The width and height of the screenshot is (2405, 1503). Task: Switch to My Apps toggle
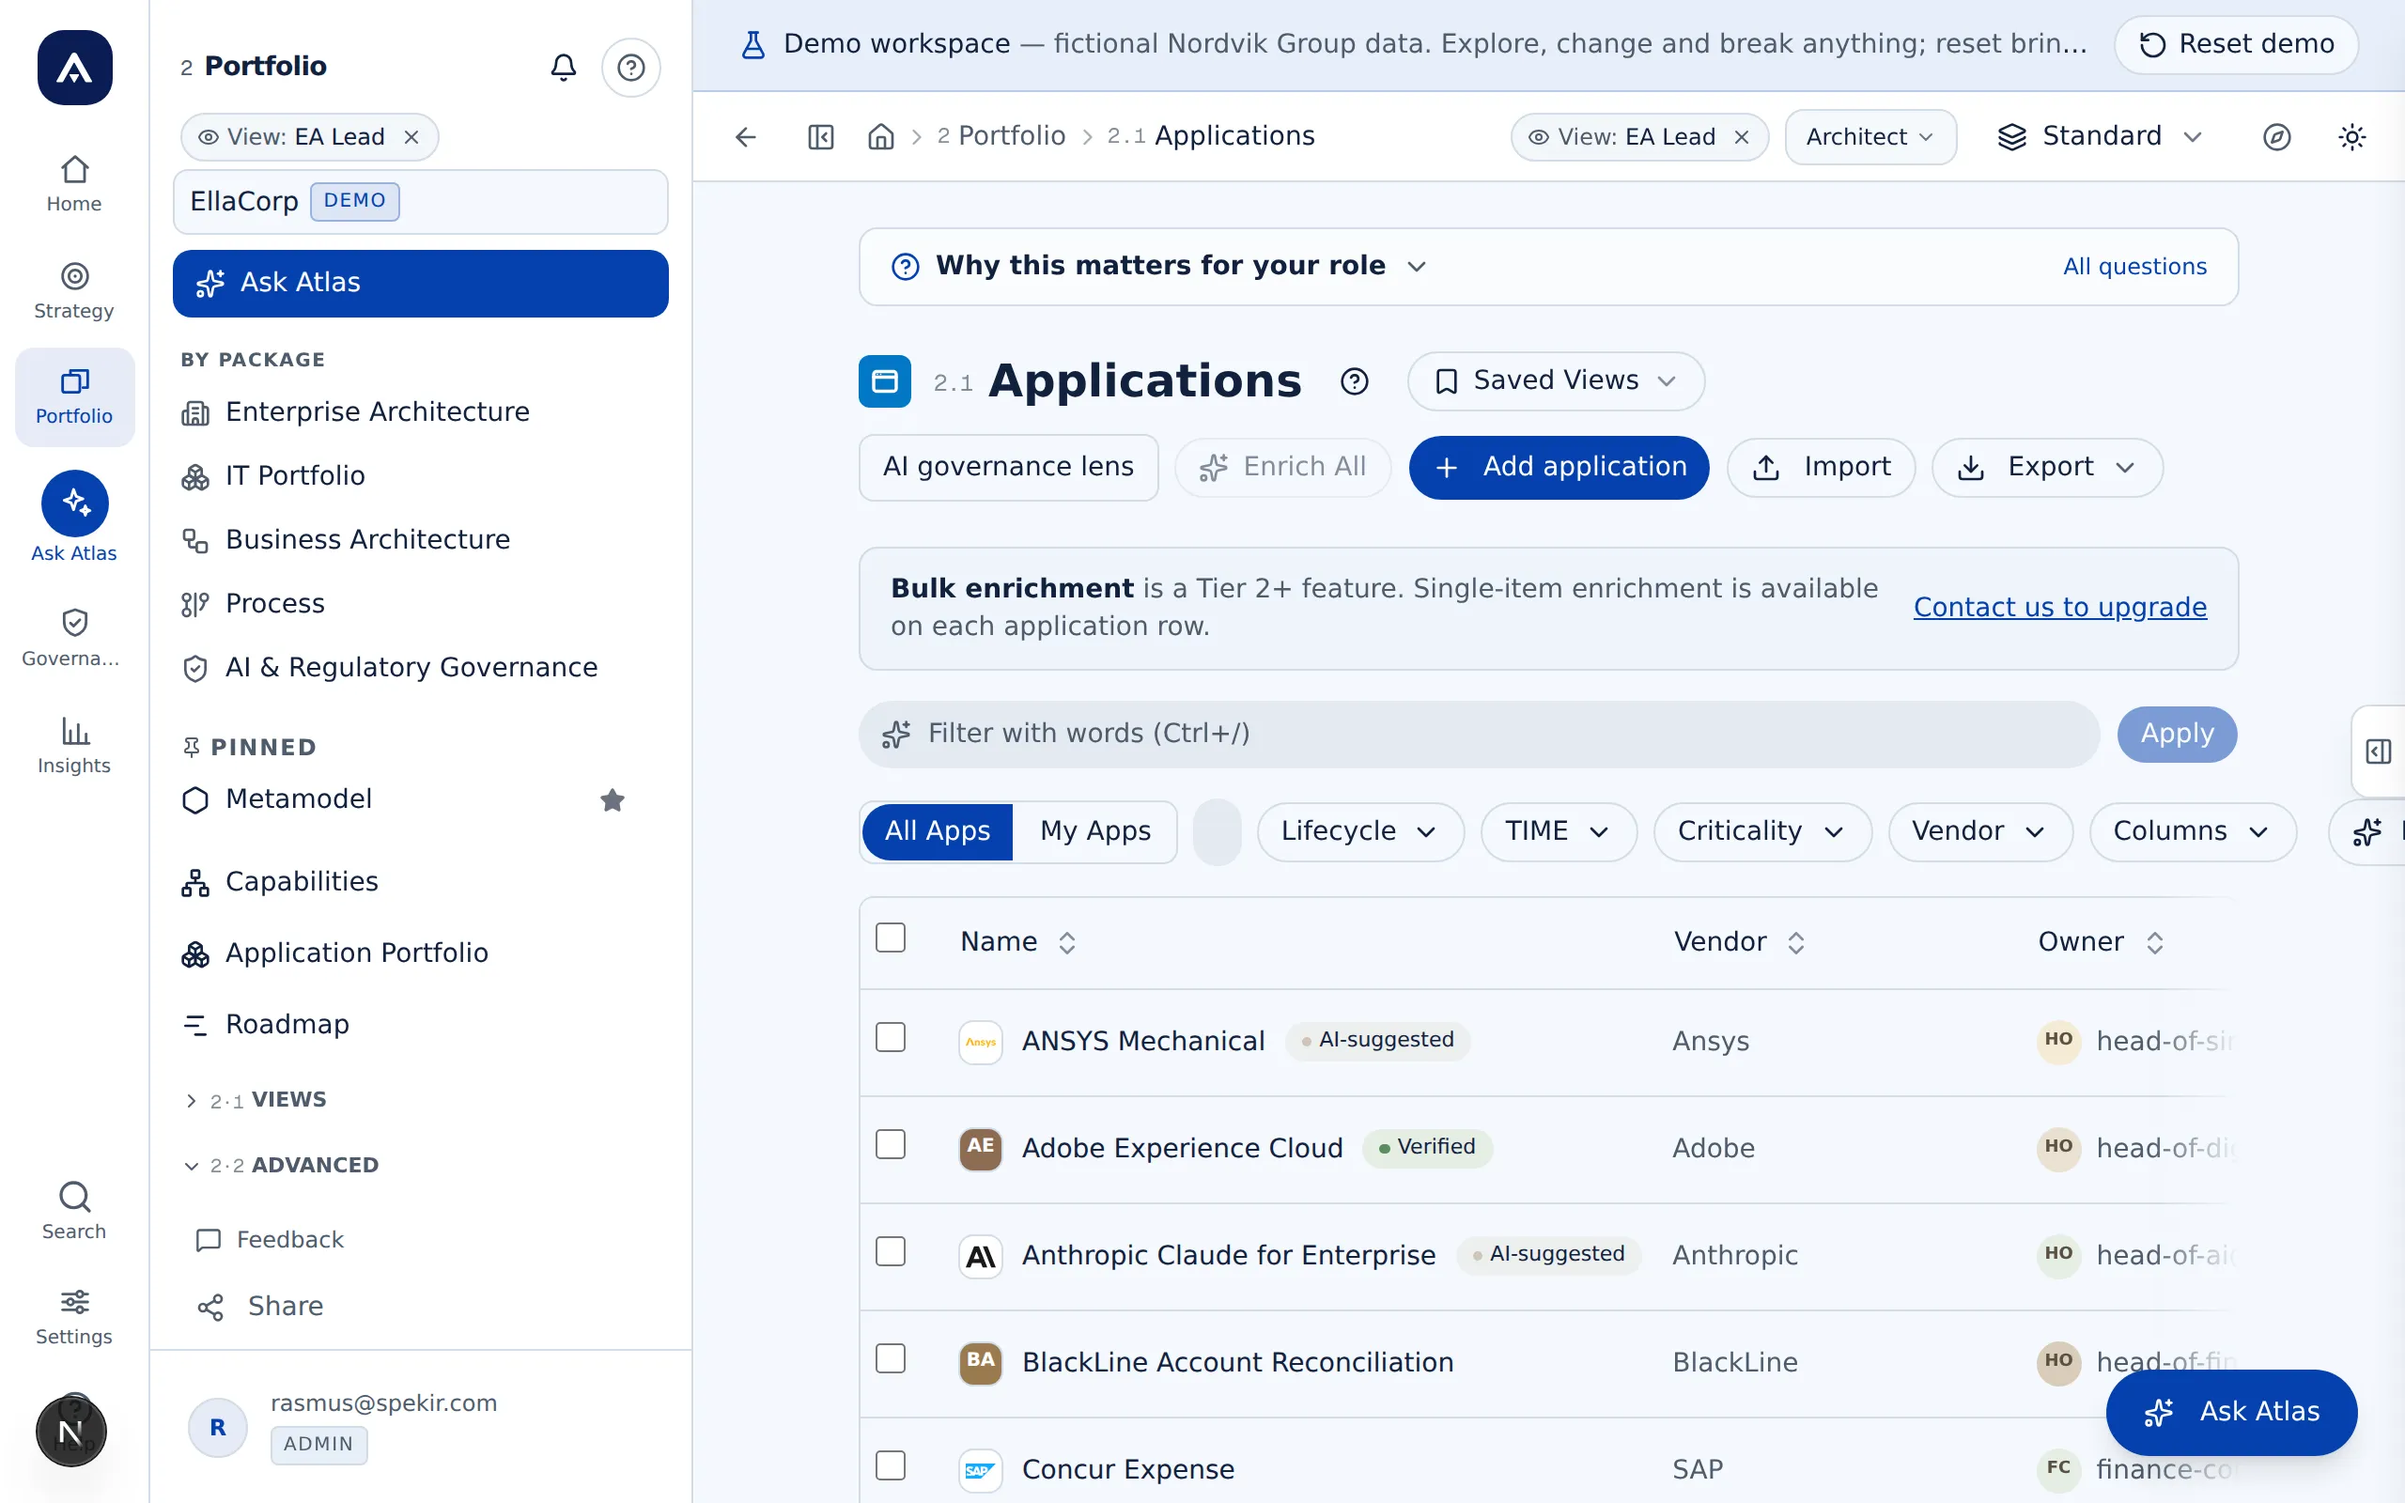point(1095,831)
